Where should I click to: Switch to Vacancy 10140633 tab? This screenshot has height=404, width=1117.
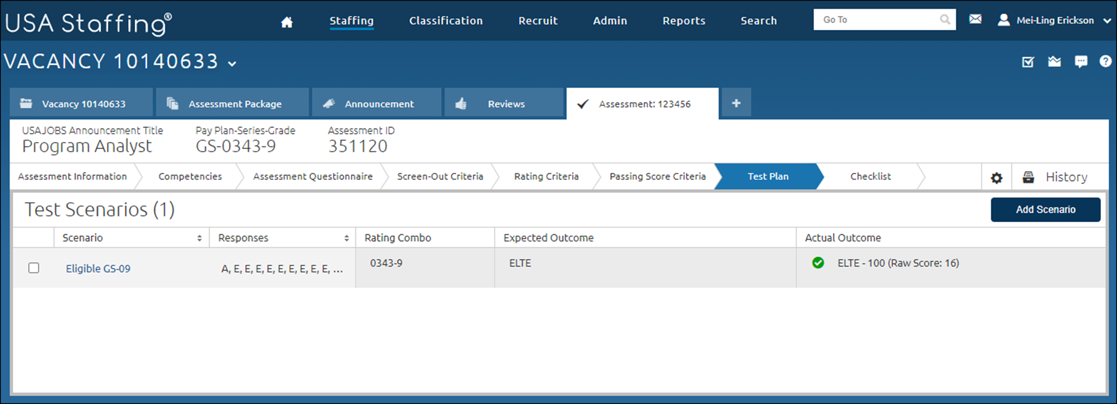click(x=82, y=102)
